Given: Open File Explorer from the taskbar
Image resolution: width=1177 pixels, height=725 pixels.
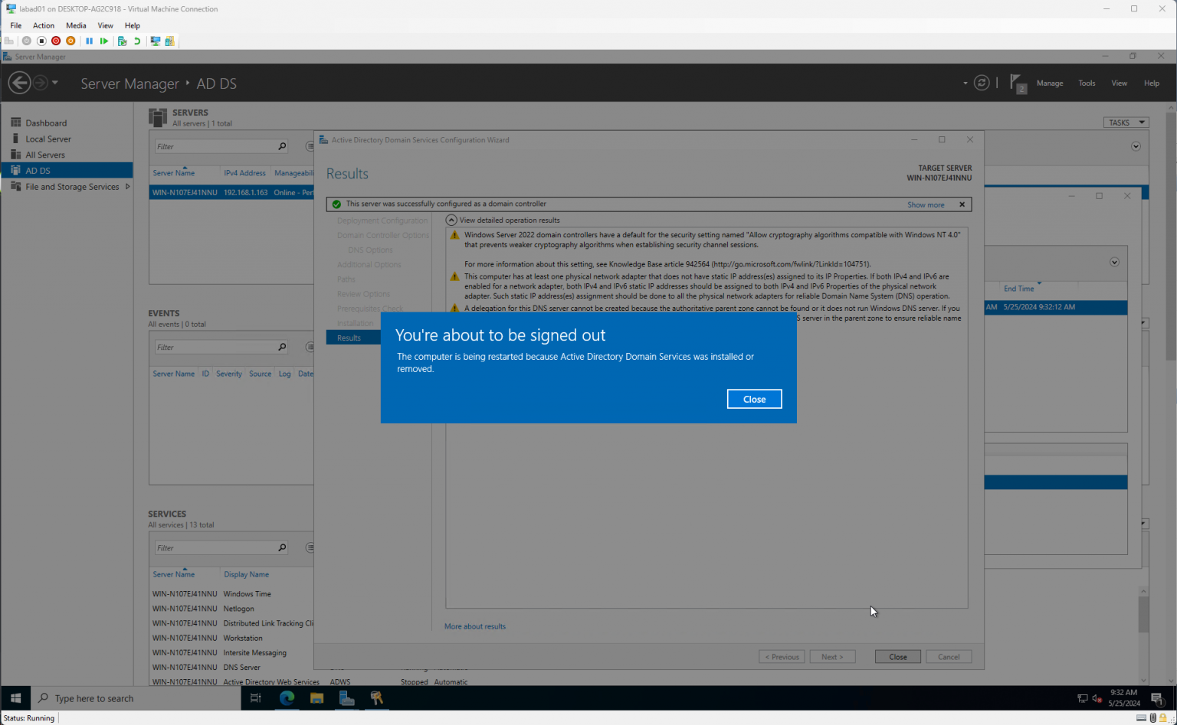Looking at the screenshot, I should coord(316,698).
